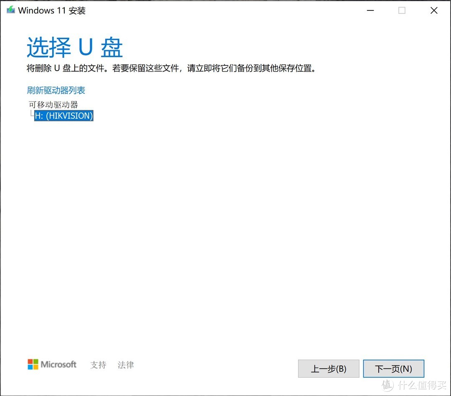This screenshot has width=451, height=396.
Task: Click the Microsoft wordmark text
Action: pyautogui.click(x=58, y=364)
